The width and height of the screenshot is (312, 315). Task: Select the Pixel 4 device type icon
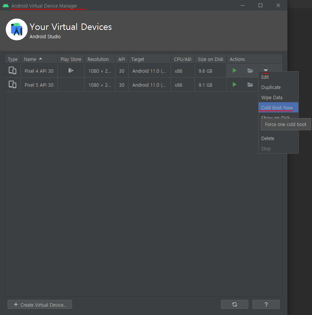13,70
